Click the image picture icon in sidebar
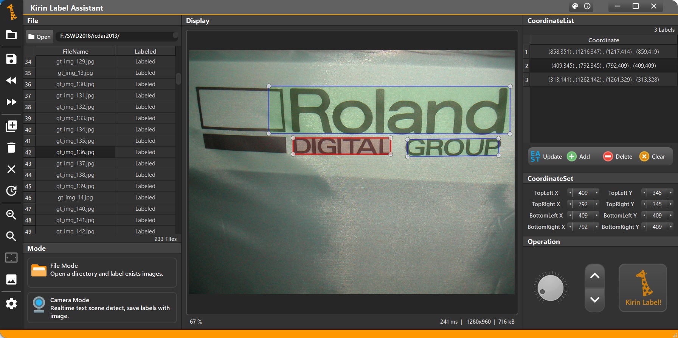 coord(11,279)
